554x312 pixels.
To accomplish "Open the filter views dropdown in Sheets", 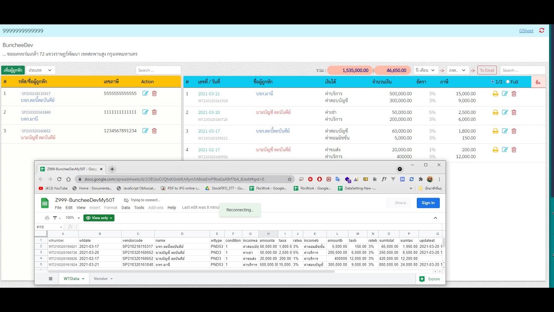I will [57, 218].
